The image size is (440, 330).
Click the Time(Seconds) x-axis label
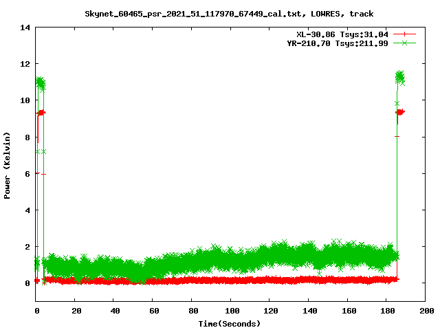point(229,324)
